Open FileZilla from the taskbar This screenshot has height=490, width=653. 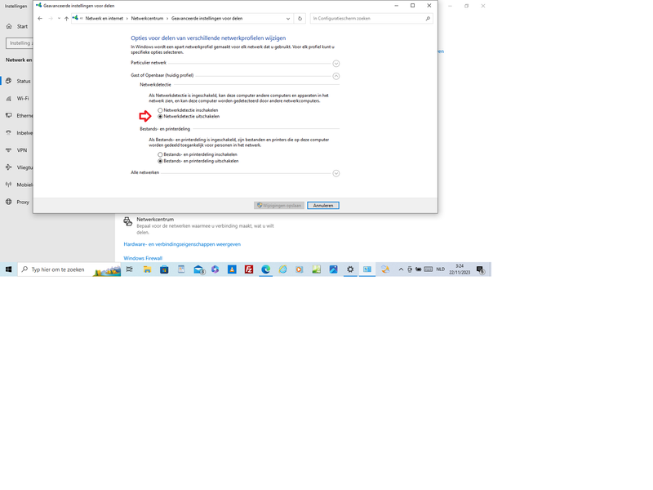pos(249,269)
